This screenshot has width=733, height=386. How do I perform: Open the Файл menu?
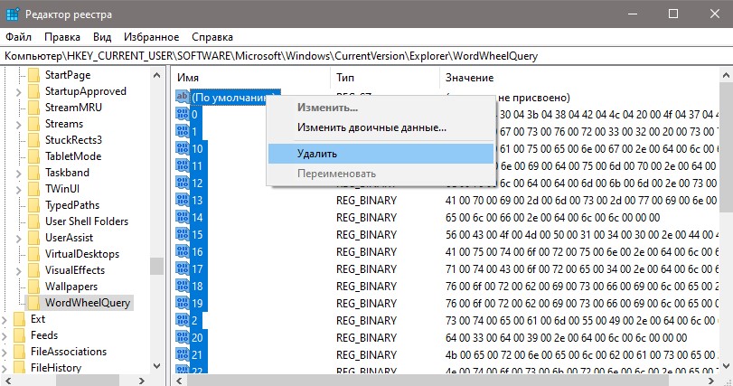(18, 37)
